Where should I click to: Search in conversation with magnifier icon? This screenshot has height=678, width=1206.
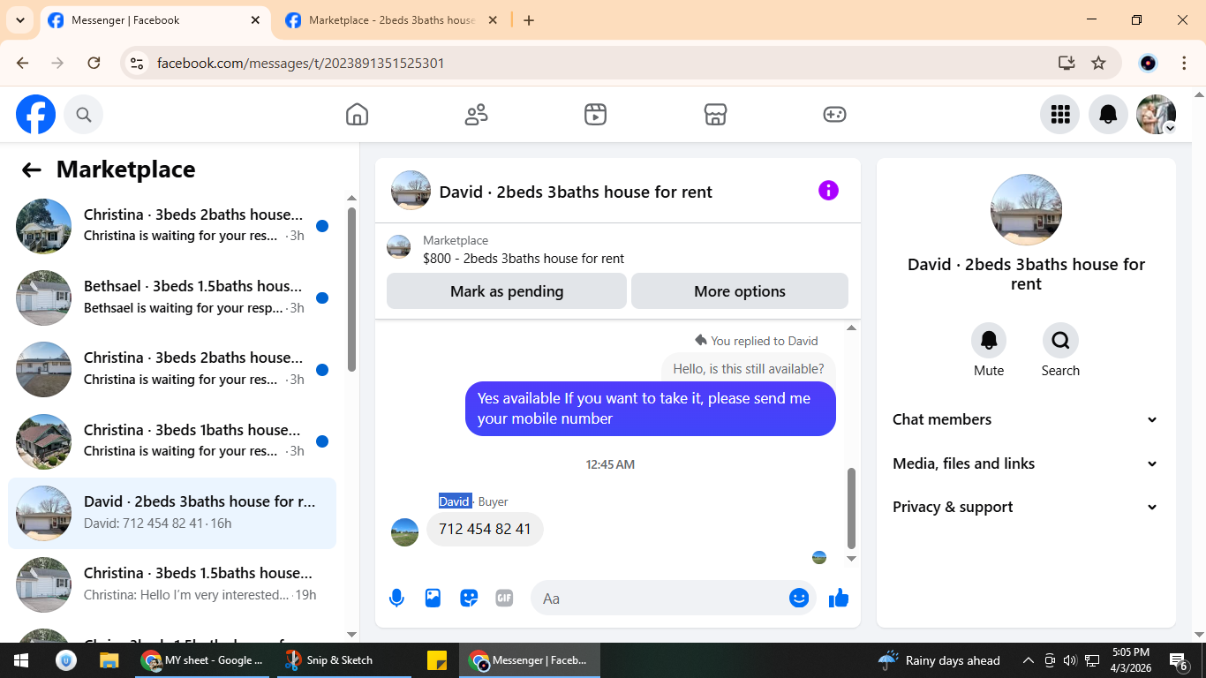[x=1060, y=340]
